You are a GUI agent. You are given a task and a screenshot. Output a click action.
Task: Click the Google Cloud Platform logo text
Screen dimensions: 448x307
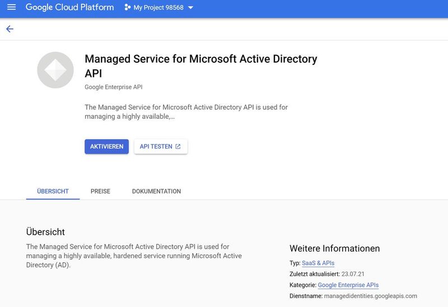point(69,7)
